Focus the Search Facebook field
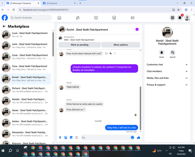Image resolution: width=195 pixels, height=157 pixels. click(x=30, y=18)
